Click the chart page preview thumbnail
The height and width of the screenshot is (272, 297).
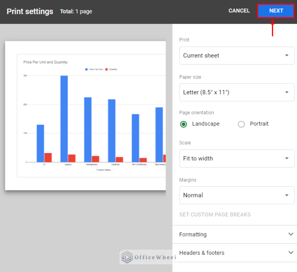click(x=85, y=116)
